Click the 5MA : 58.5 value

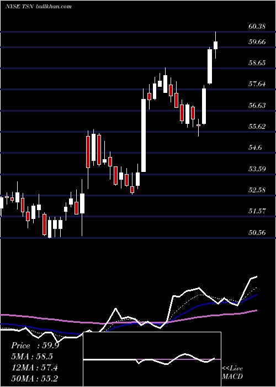[32, 357]
